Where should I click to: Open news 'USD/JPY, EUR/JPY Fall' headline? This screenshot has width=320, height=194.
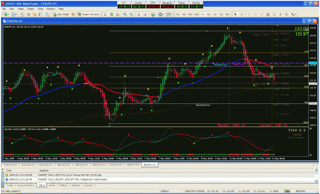(x=73, y=179)
